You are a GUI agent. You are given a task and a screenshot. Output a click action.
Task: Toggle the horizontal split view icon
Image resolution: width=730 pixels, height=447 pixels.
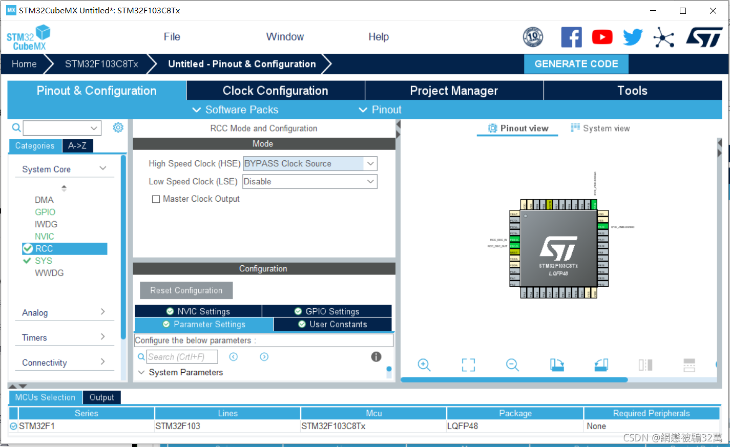(x=690, y=365)
